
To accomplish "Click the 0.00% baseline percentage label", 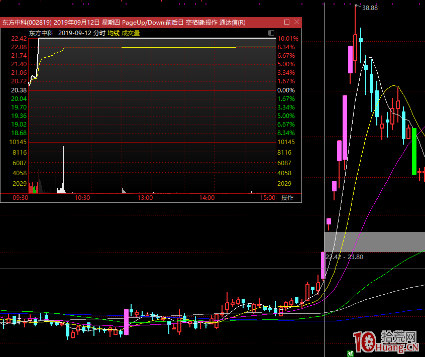I will (x=286, y=90).
